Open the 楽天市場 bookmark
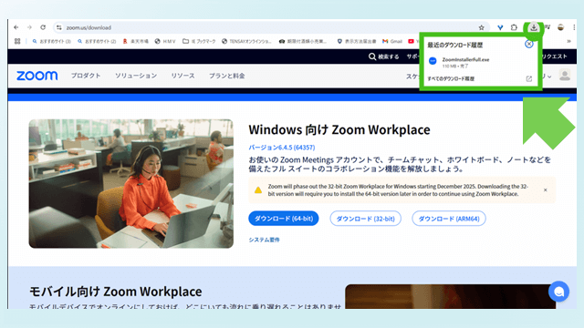584x328 pixels. (x=136, y=41)
